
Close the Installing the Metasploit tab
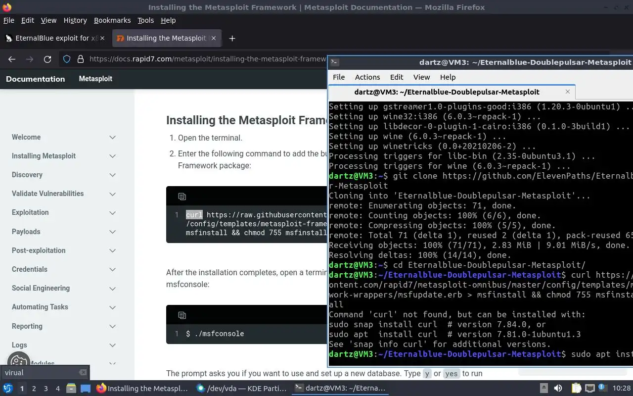(x=214, y=38)
